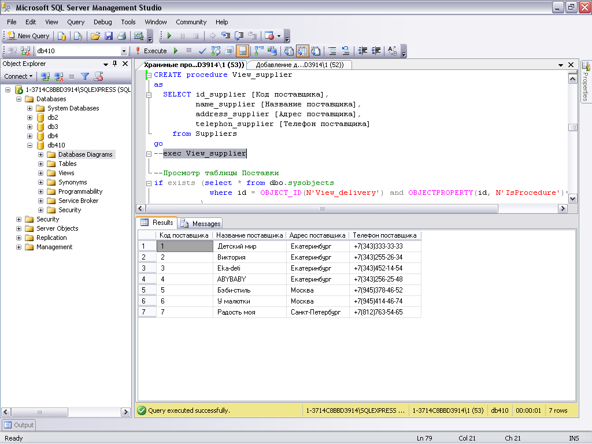Save the query with the floppy disk icon
The image size is (592, 444).
click(109, 36)
